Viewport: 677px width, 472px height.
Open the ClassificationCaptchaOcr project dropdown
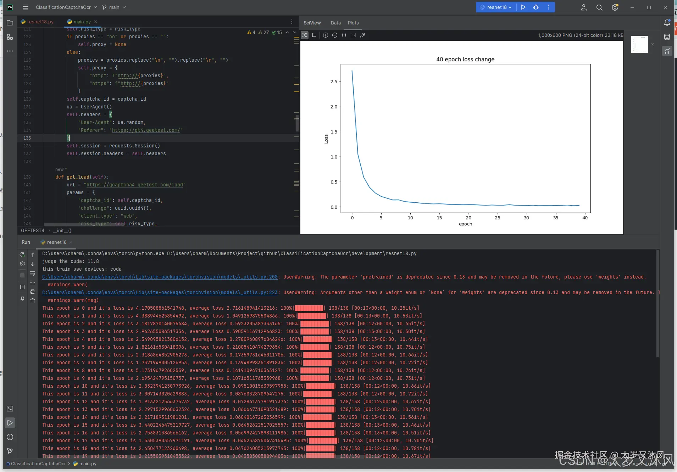66,7
